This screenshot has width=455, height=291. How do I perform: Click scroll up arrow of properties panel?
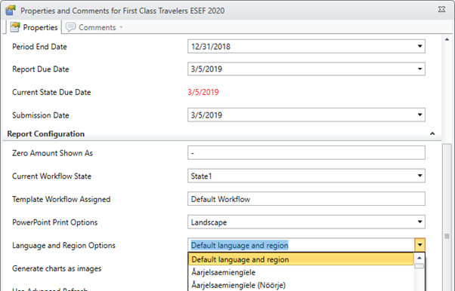tap(447, 40)
